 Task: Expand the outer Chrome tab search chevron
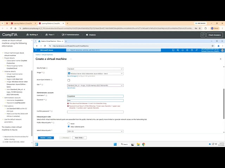pos(2,23)
